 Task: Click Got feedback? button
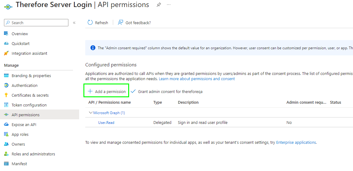click(134, 23)
